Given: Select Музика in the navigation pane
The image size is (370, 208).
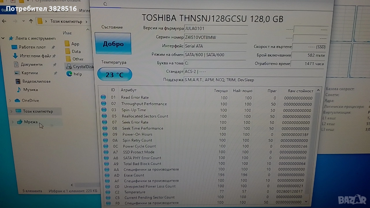Looking at the screenshot, I should coord(30,90).
